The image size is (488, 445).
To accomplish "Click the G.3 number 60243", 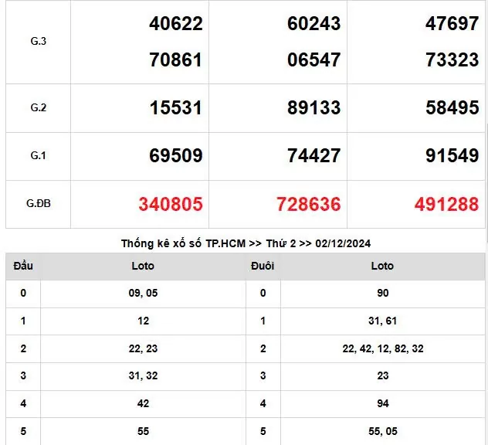I will (314, 24).
